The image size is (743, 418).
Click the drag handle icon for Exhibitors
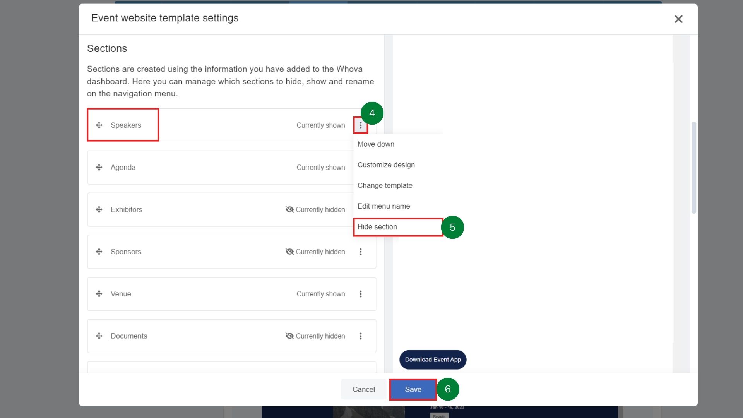pos(99,209)
